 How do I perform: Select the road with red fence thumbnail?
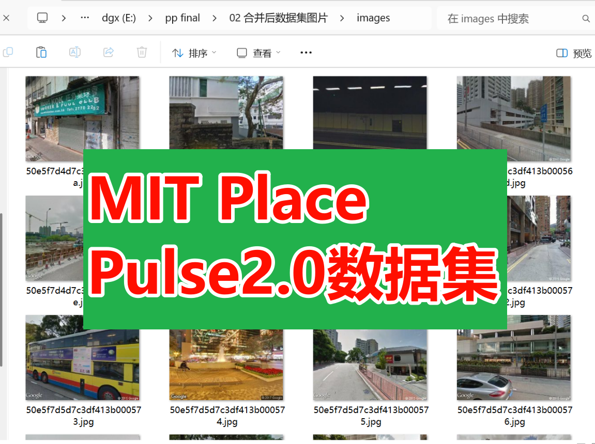coord(370,364)
